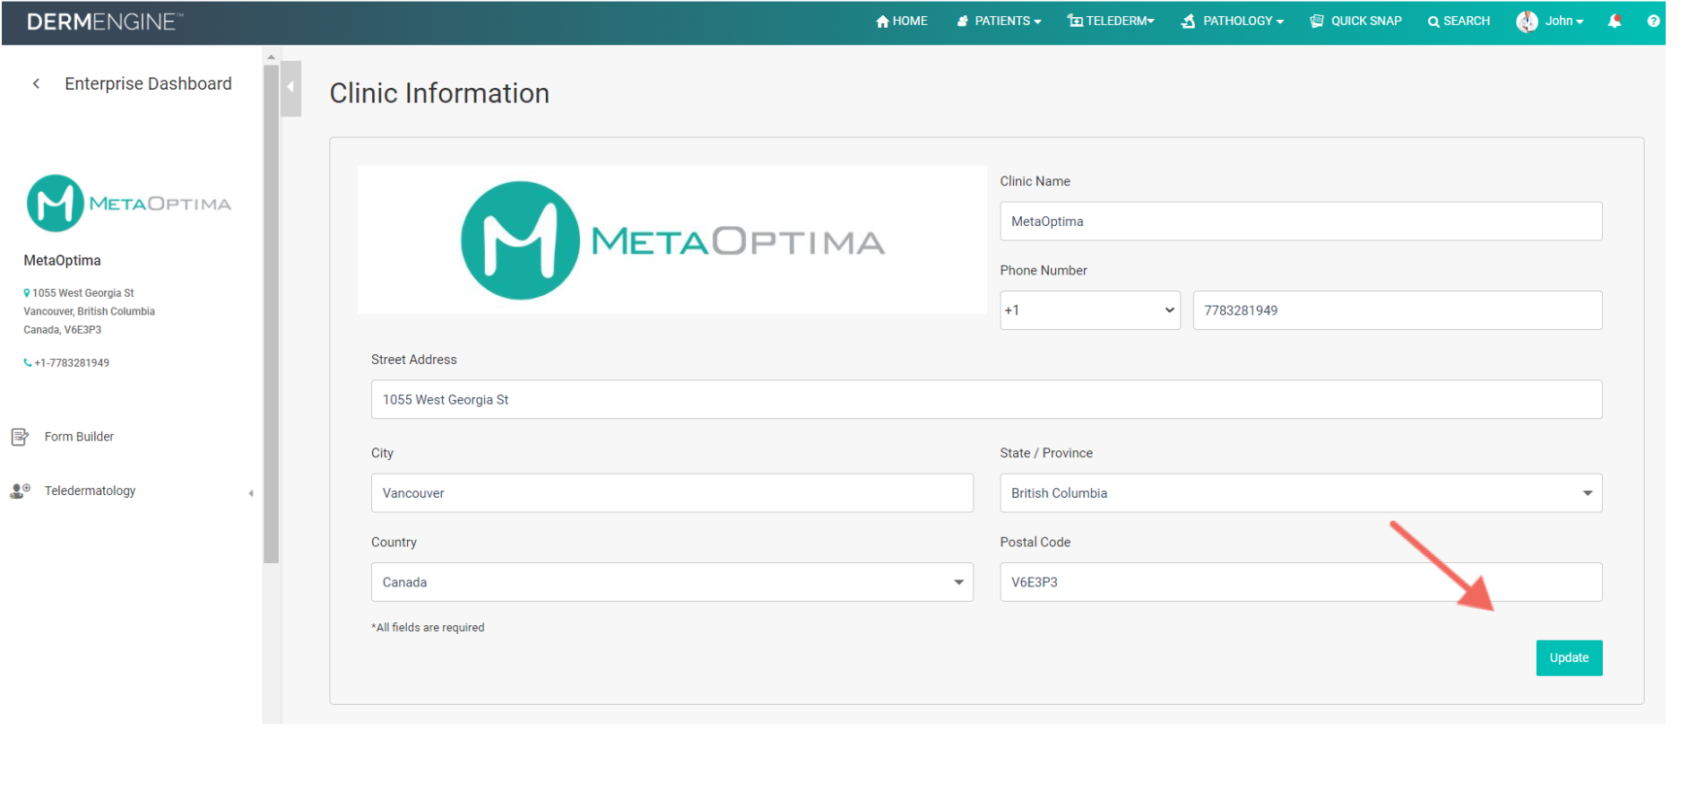Screen dimensions: 1689x791
Task: Click the Telederm icon in the navbar
Action: (x=1075, y=21)
